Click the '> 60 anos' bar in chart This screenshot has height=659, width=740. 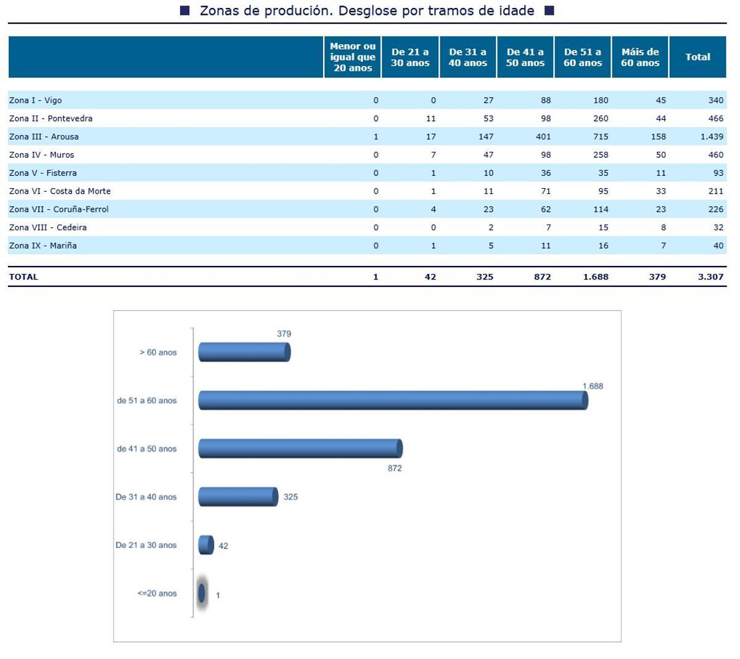pyautogui.click(x=244, y=352)
